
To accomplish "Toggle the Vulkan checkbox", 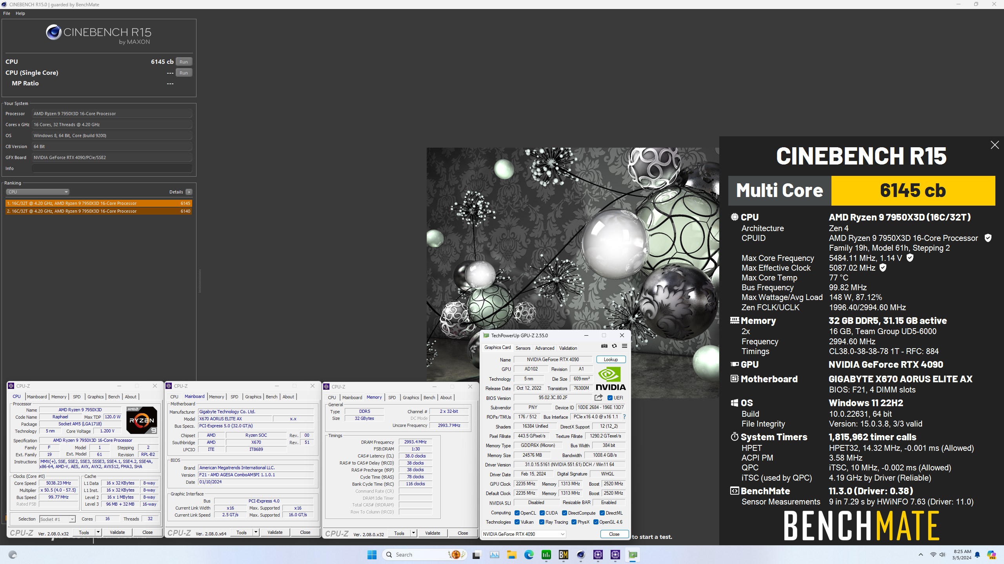I will 517,522.
